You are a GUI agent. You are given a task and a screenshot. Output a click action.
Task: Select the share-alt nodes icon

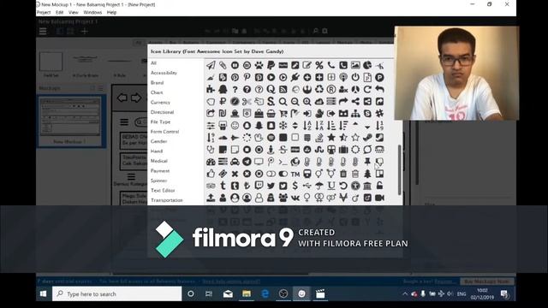pos(355,102)
